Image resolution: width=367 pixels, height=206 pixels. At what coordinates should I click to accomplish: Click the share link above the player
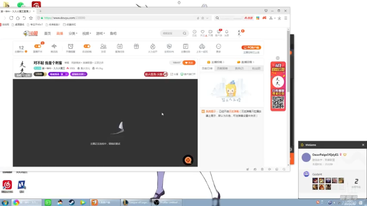pyautogui.click(x=174, y=74)
